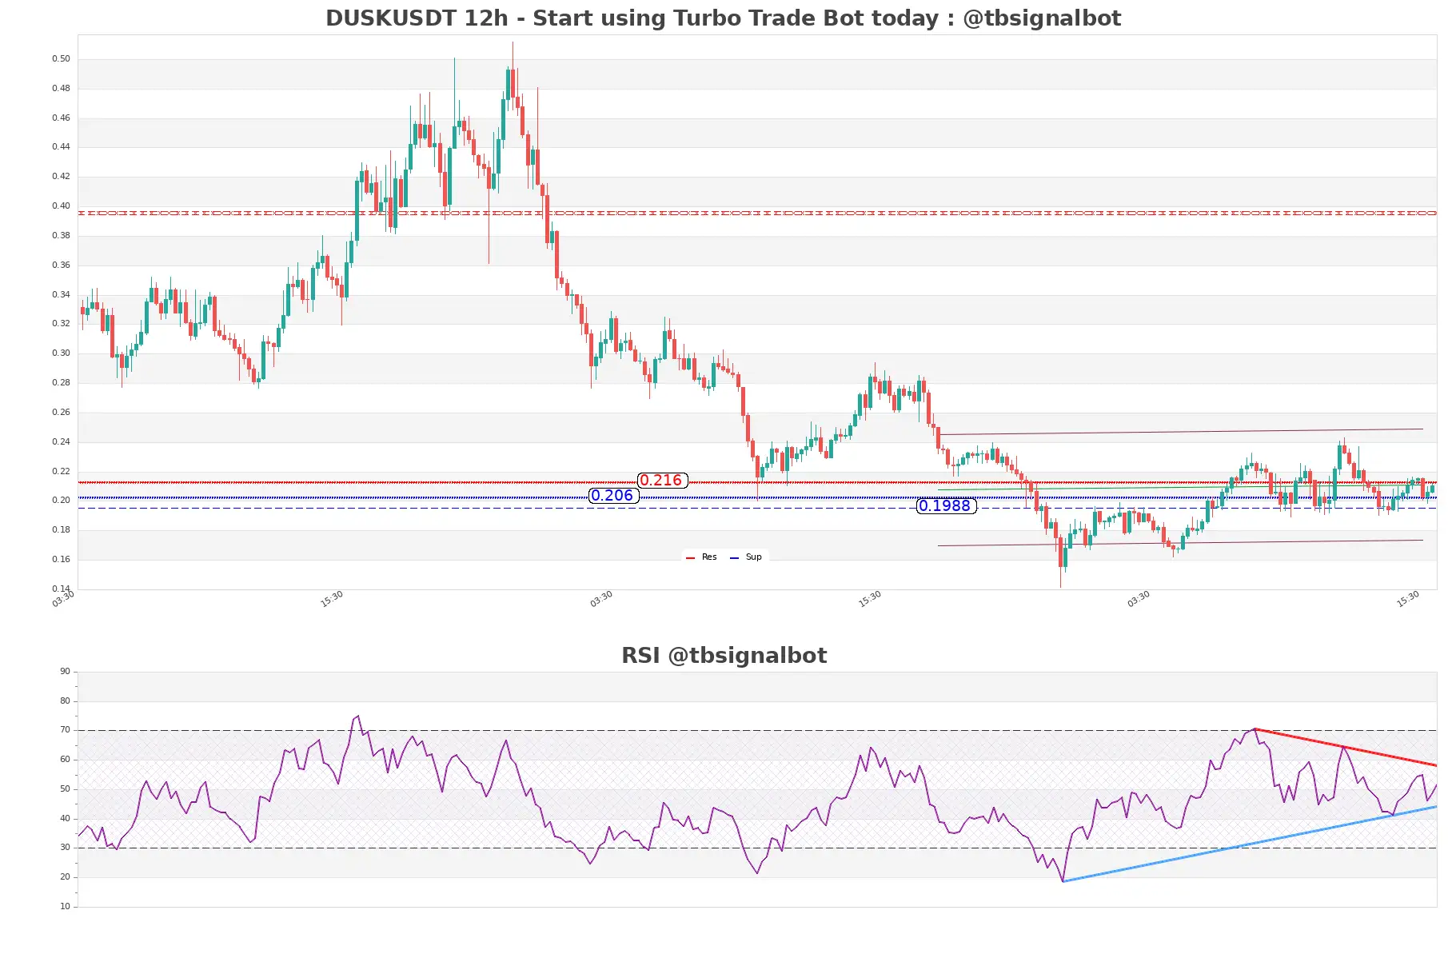The height and width of the screenshot is (966, 1448).
Task: Click the RSI axis value 80
Action: tap(65, 701)
